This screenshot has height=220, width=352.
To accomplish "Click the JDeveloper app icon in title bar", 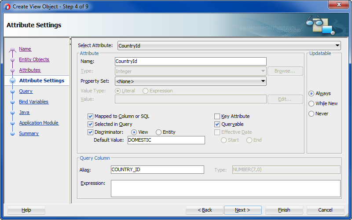I will tap(7, 7).
